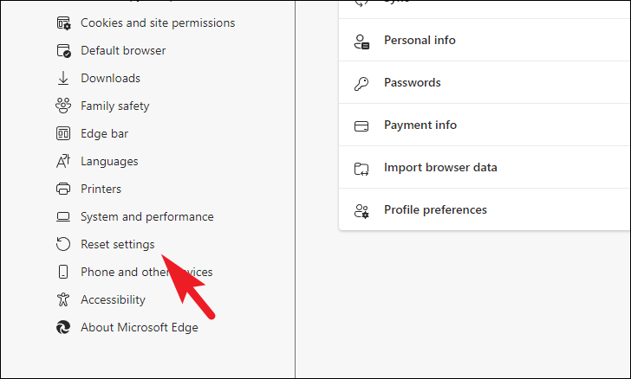
Task: Click the Edge bar icon
Action: pyautogui.click(x=63, y=133)
